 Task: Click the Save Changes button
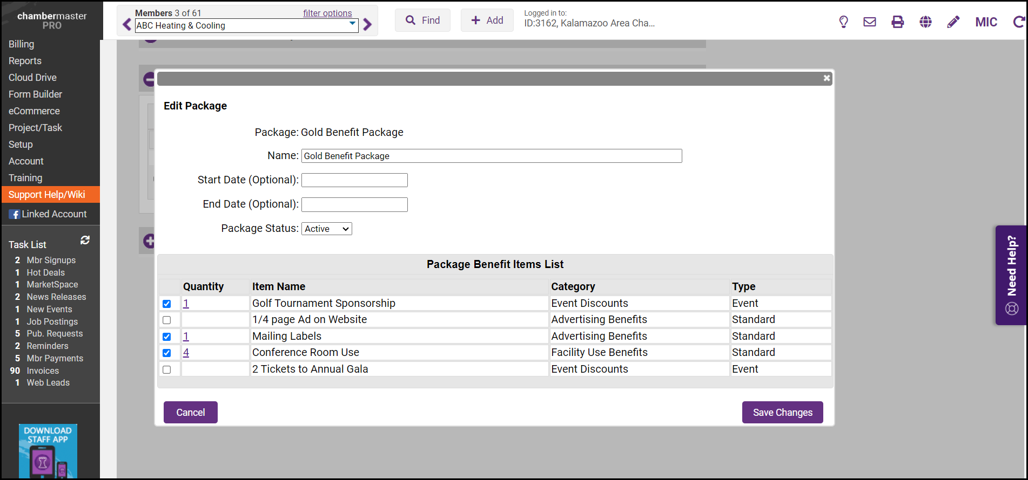[x=782, y=413]
